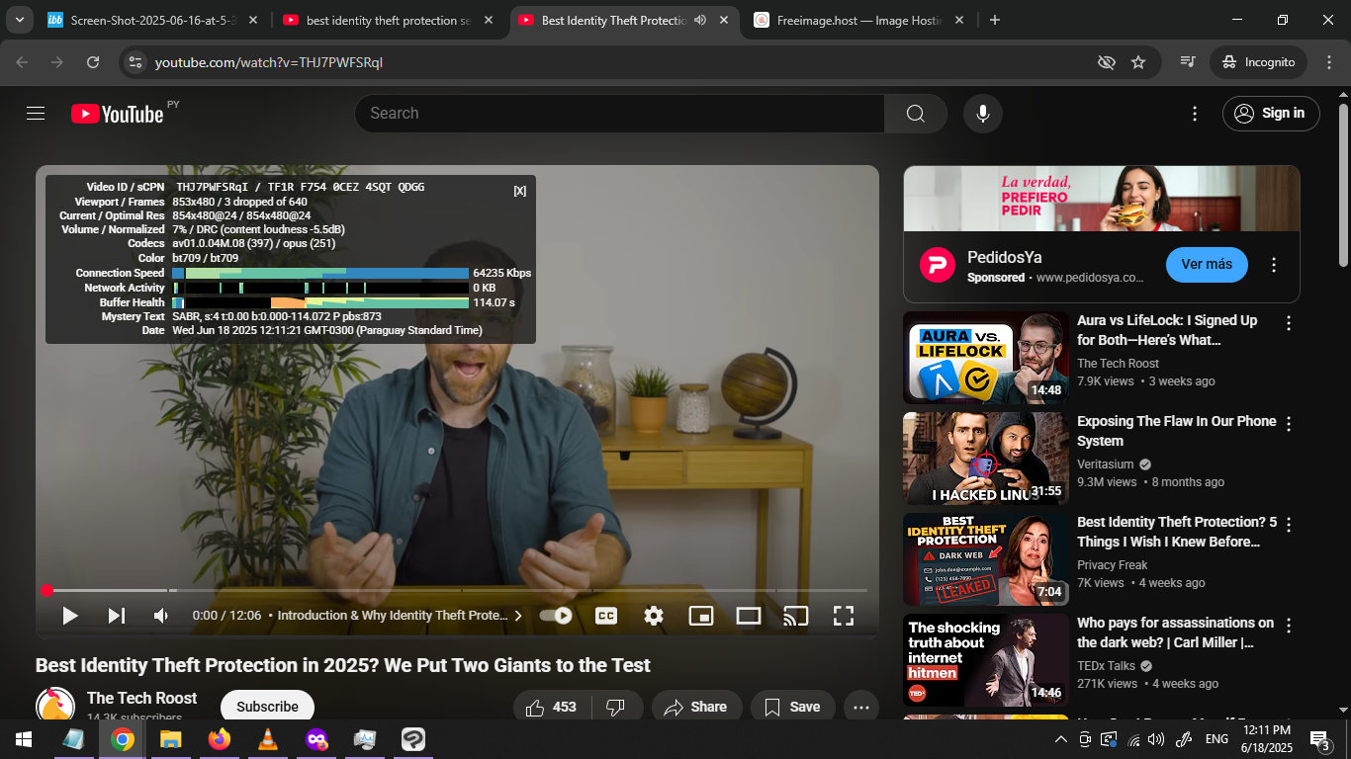The height and width of the screenshot is (759, 1351).
Task: Click Ver más on PedidosYa ad
Action: [1207, 265]
